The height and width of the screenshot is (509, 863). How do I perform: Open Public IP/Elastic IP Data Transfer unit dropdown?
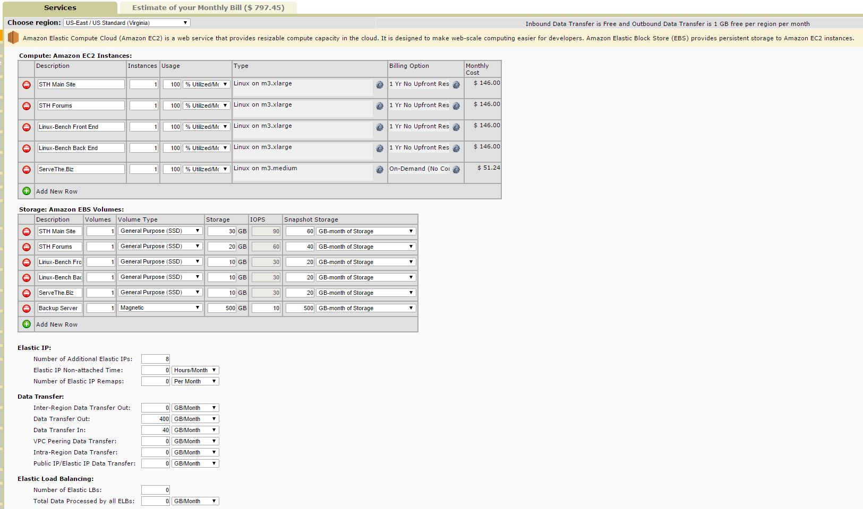(195, 463)
